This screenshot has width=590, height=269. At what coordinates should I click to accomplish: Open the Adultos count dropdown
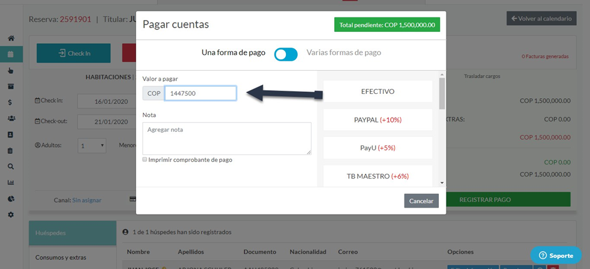pos(92,146)
